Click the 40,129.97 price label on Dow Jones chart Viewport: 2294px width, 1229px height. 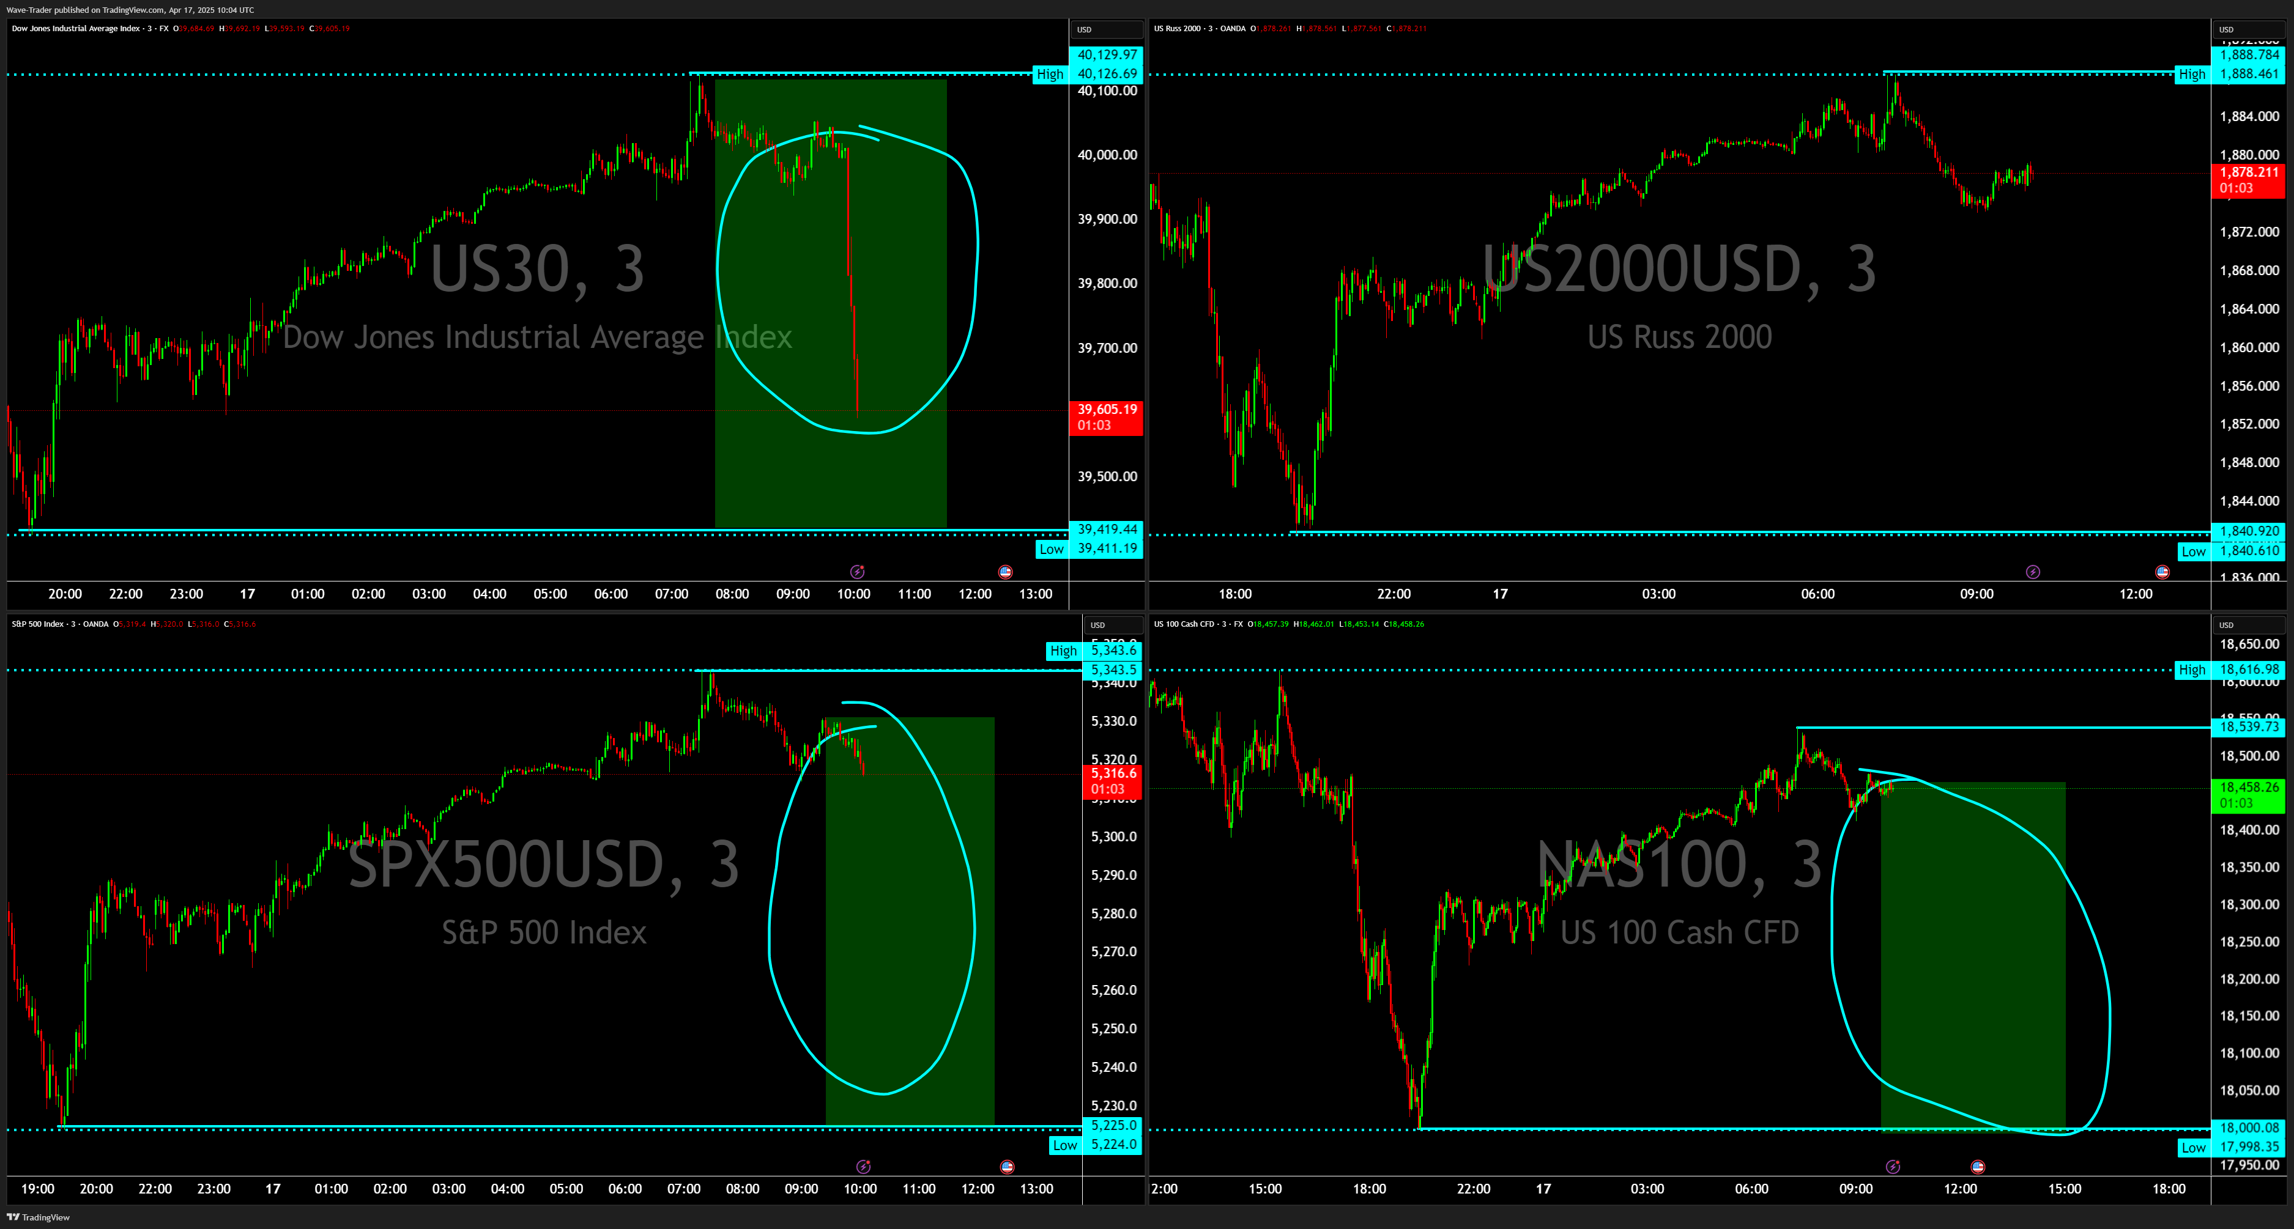pyautogui.click(x=1106, y=55)
